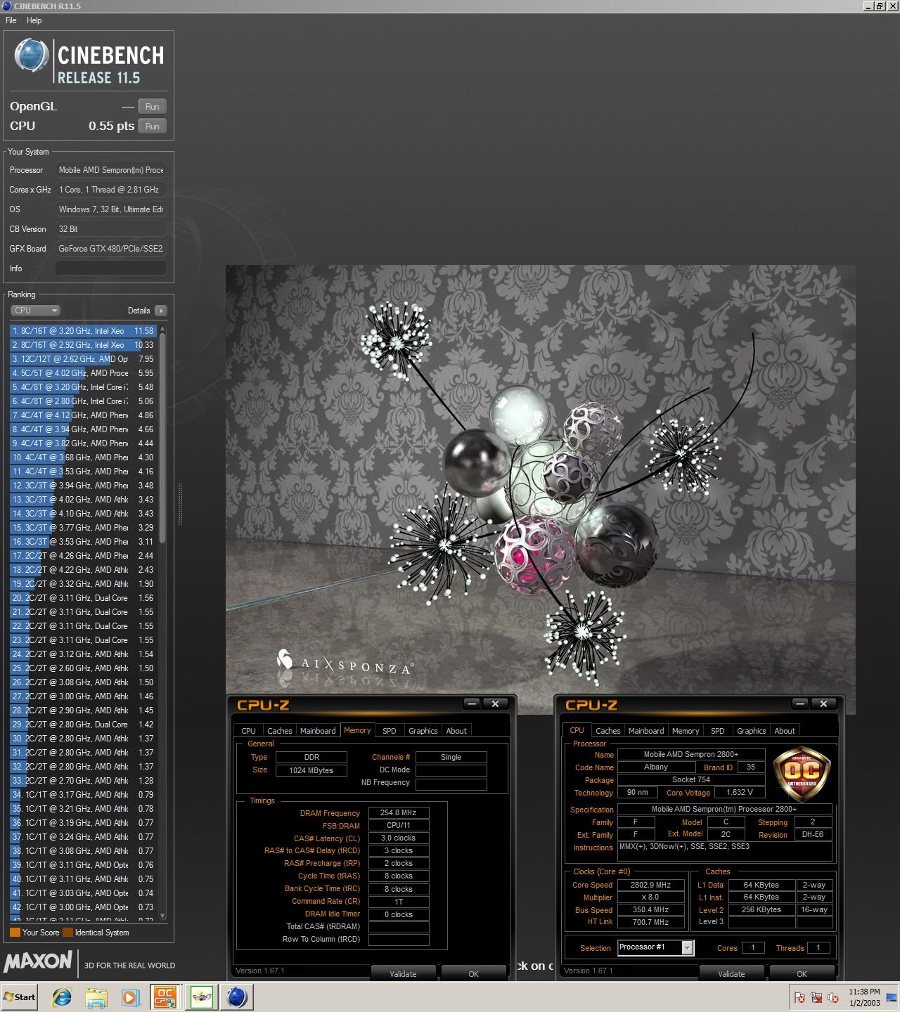Viewport: 900px width, 1012px height.
Task: Open Windows Media Player taskbar icon
Action: [x=130, y=997]
